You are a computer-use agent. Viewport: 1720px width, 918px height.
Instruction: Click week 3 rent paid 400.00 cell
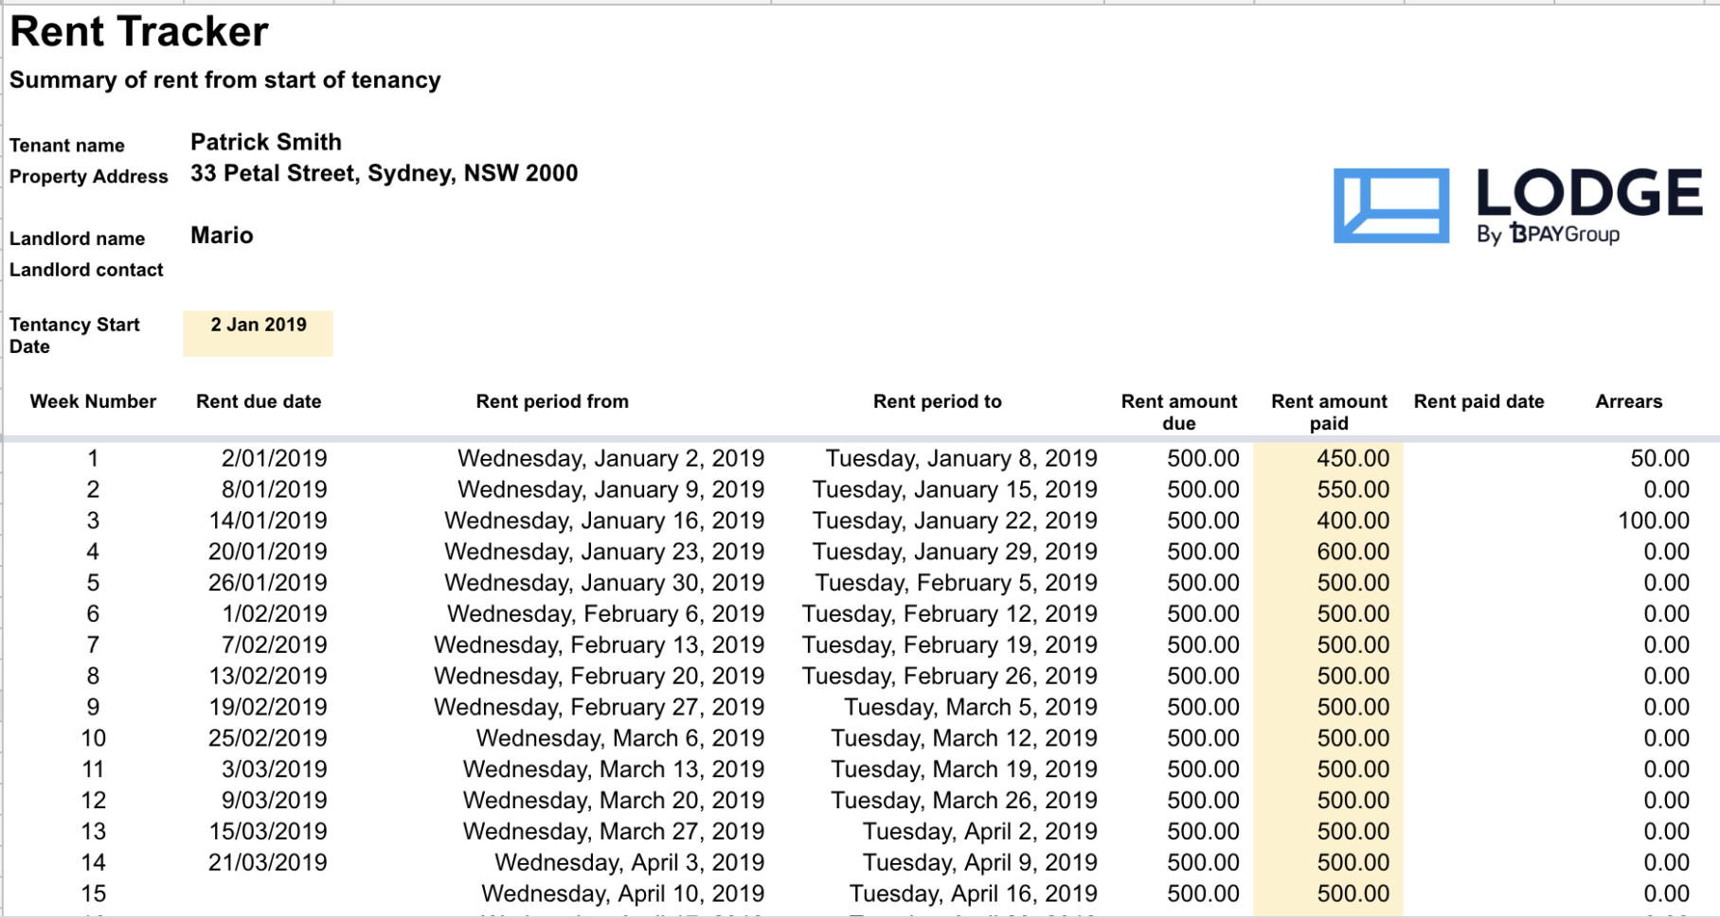1328,521
